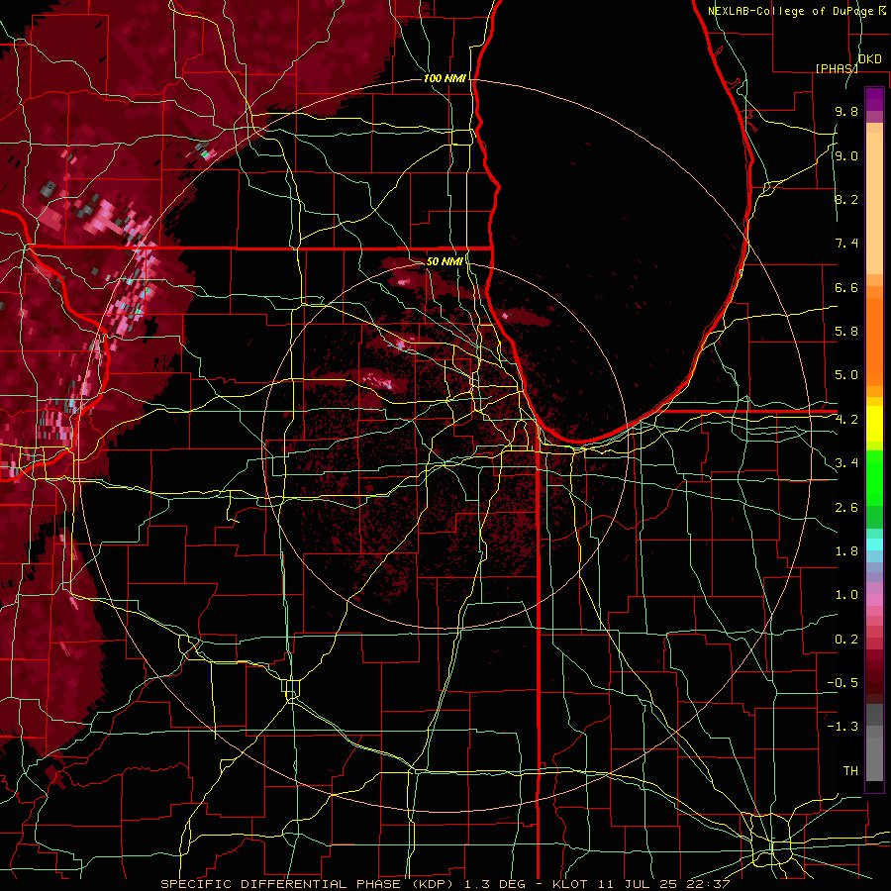Select the 7.4 legend value
The image size is (891, 891).
point(846,244)
